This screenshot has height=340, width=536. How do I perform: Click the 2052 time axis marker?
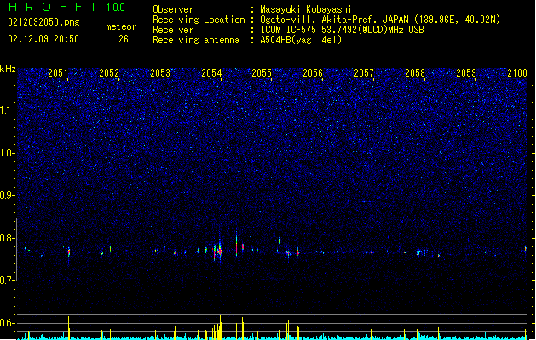point(109,73)
